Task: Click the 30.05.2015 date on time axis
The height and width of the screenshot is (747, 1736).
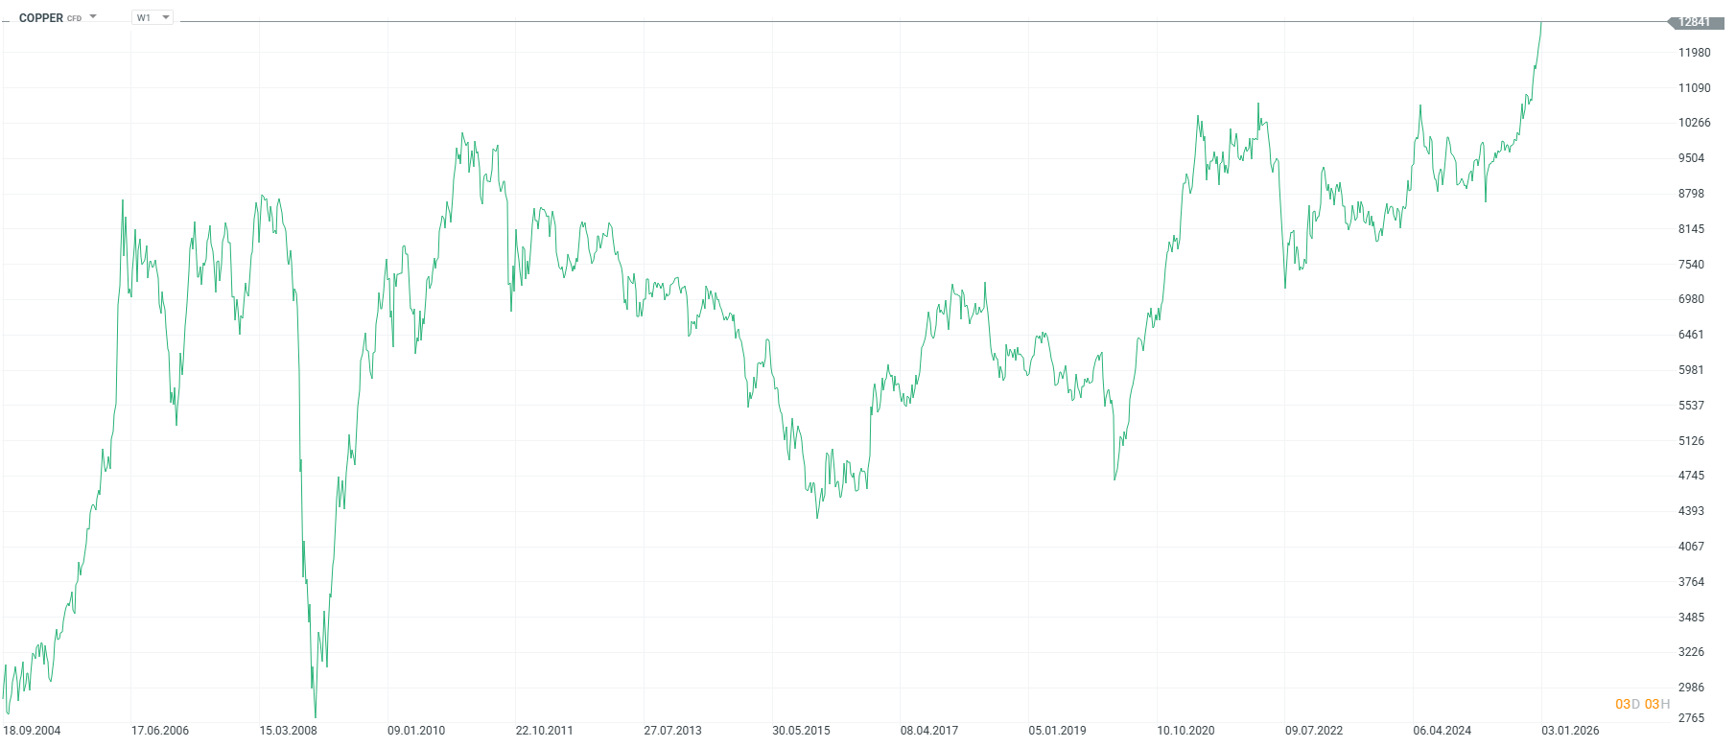Action: point(801,731)
